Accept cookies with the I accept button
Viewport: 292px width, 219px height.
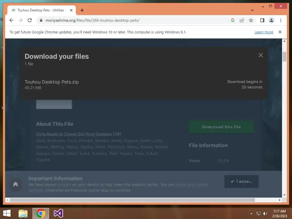pyautogui.click(x=241, y=181)
